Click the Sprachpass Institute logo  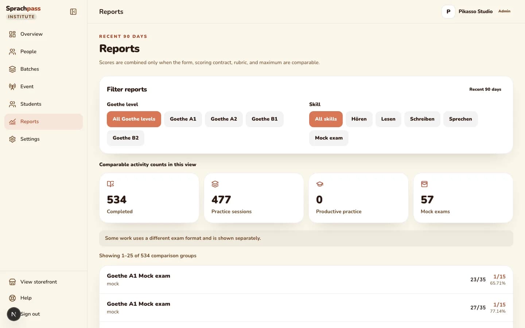tap(23, 12)
